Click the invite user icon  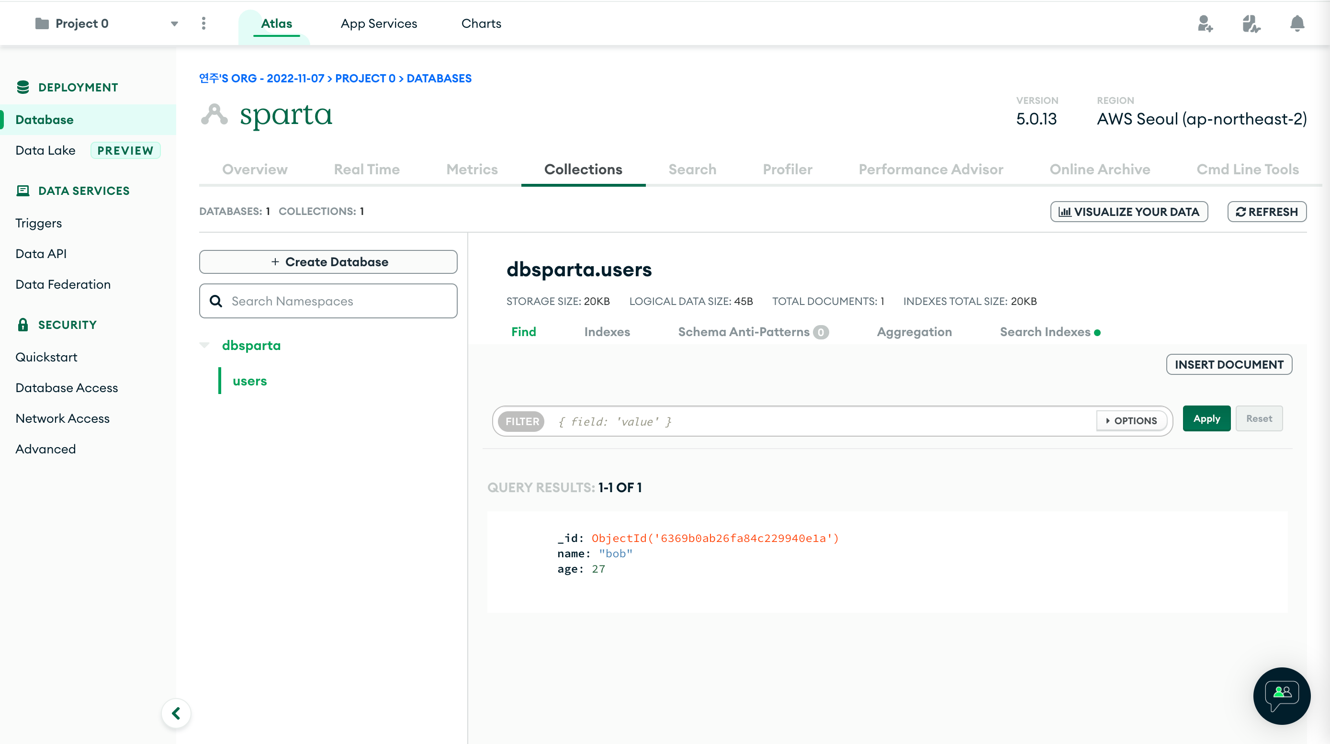(1205, 23)
